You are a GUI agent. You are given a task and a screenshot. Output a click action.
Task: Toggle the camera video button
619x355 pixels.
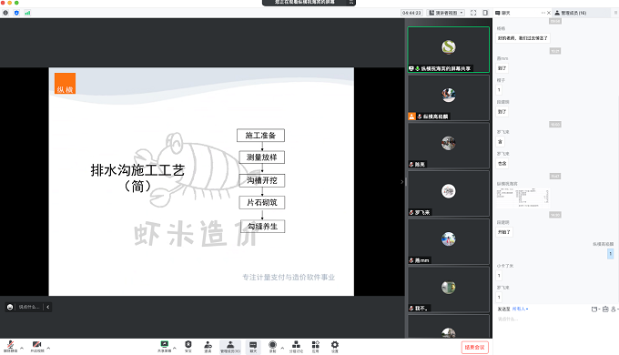coord(37,346)
